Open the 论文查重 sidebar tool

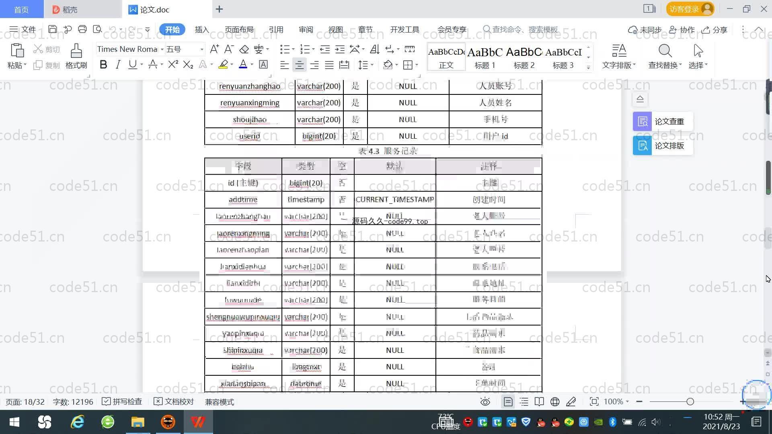pos(663,121)
